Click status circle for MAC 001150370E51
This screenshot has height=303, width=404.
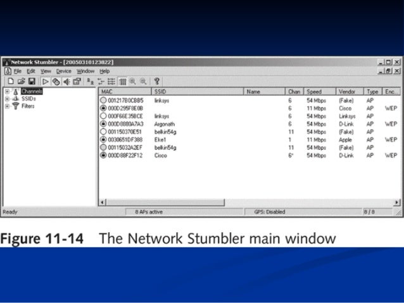(103, 132)
